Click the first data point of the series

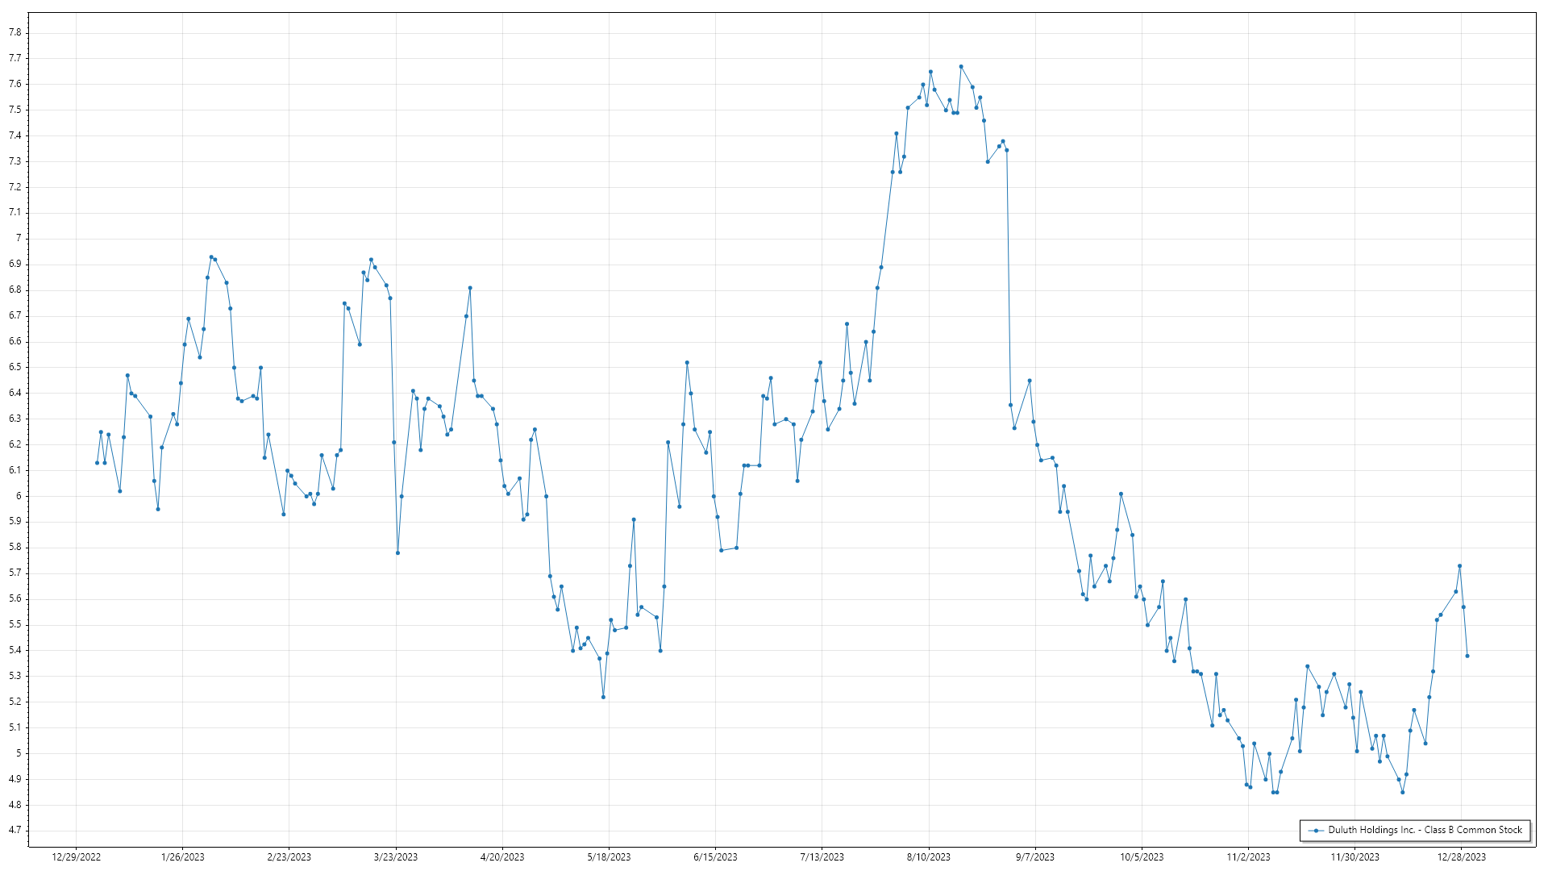point(97,463)
